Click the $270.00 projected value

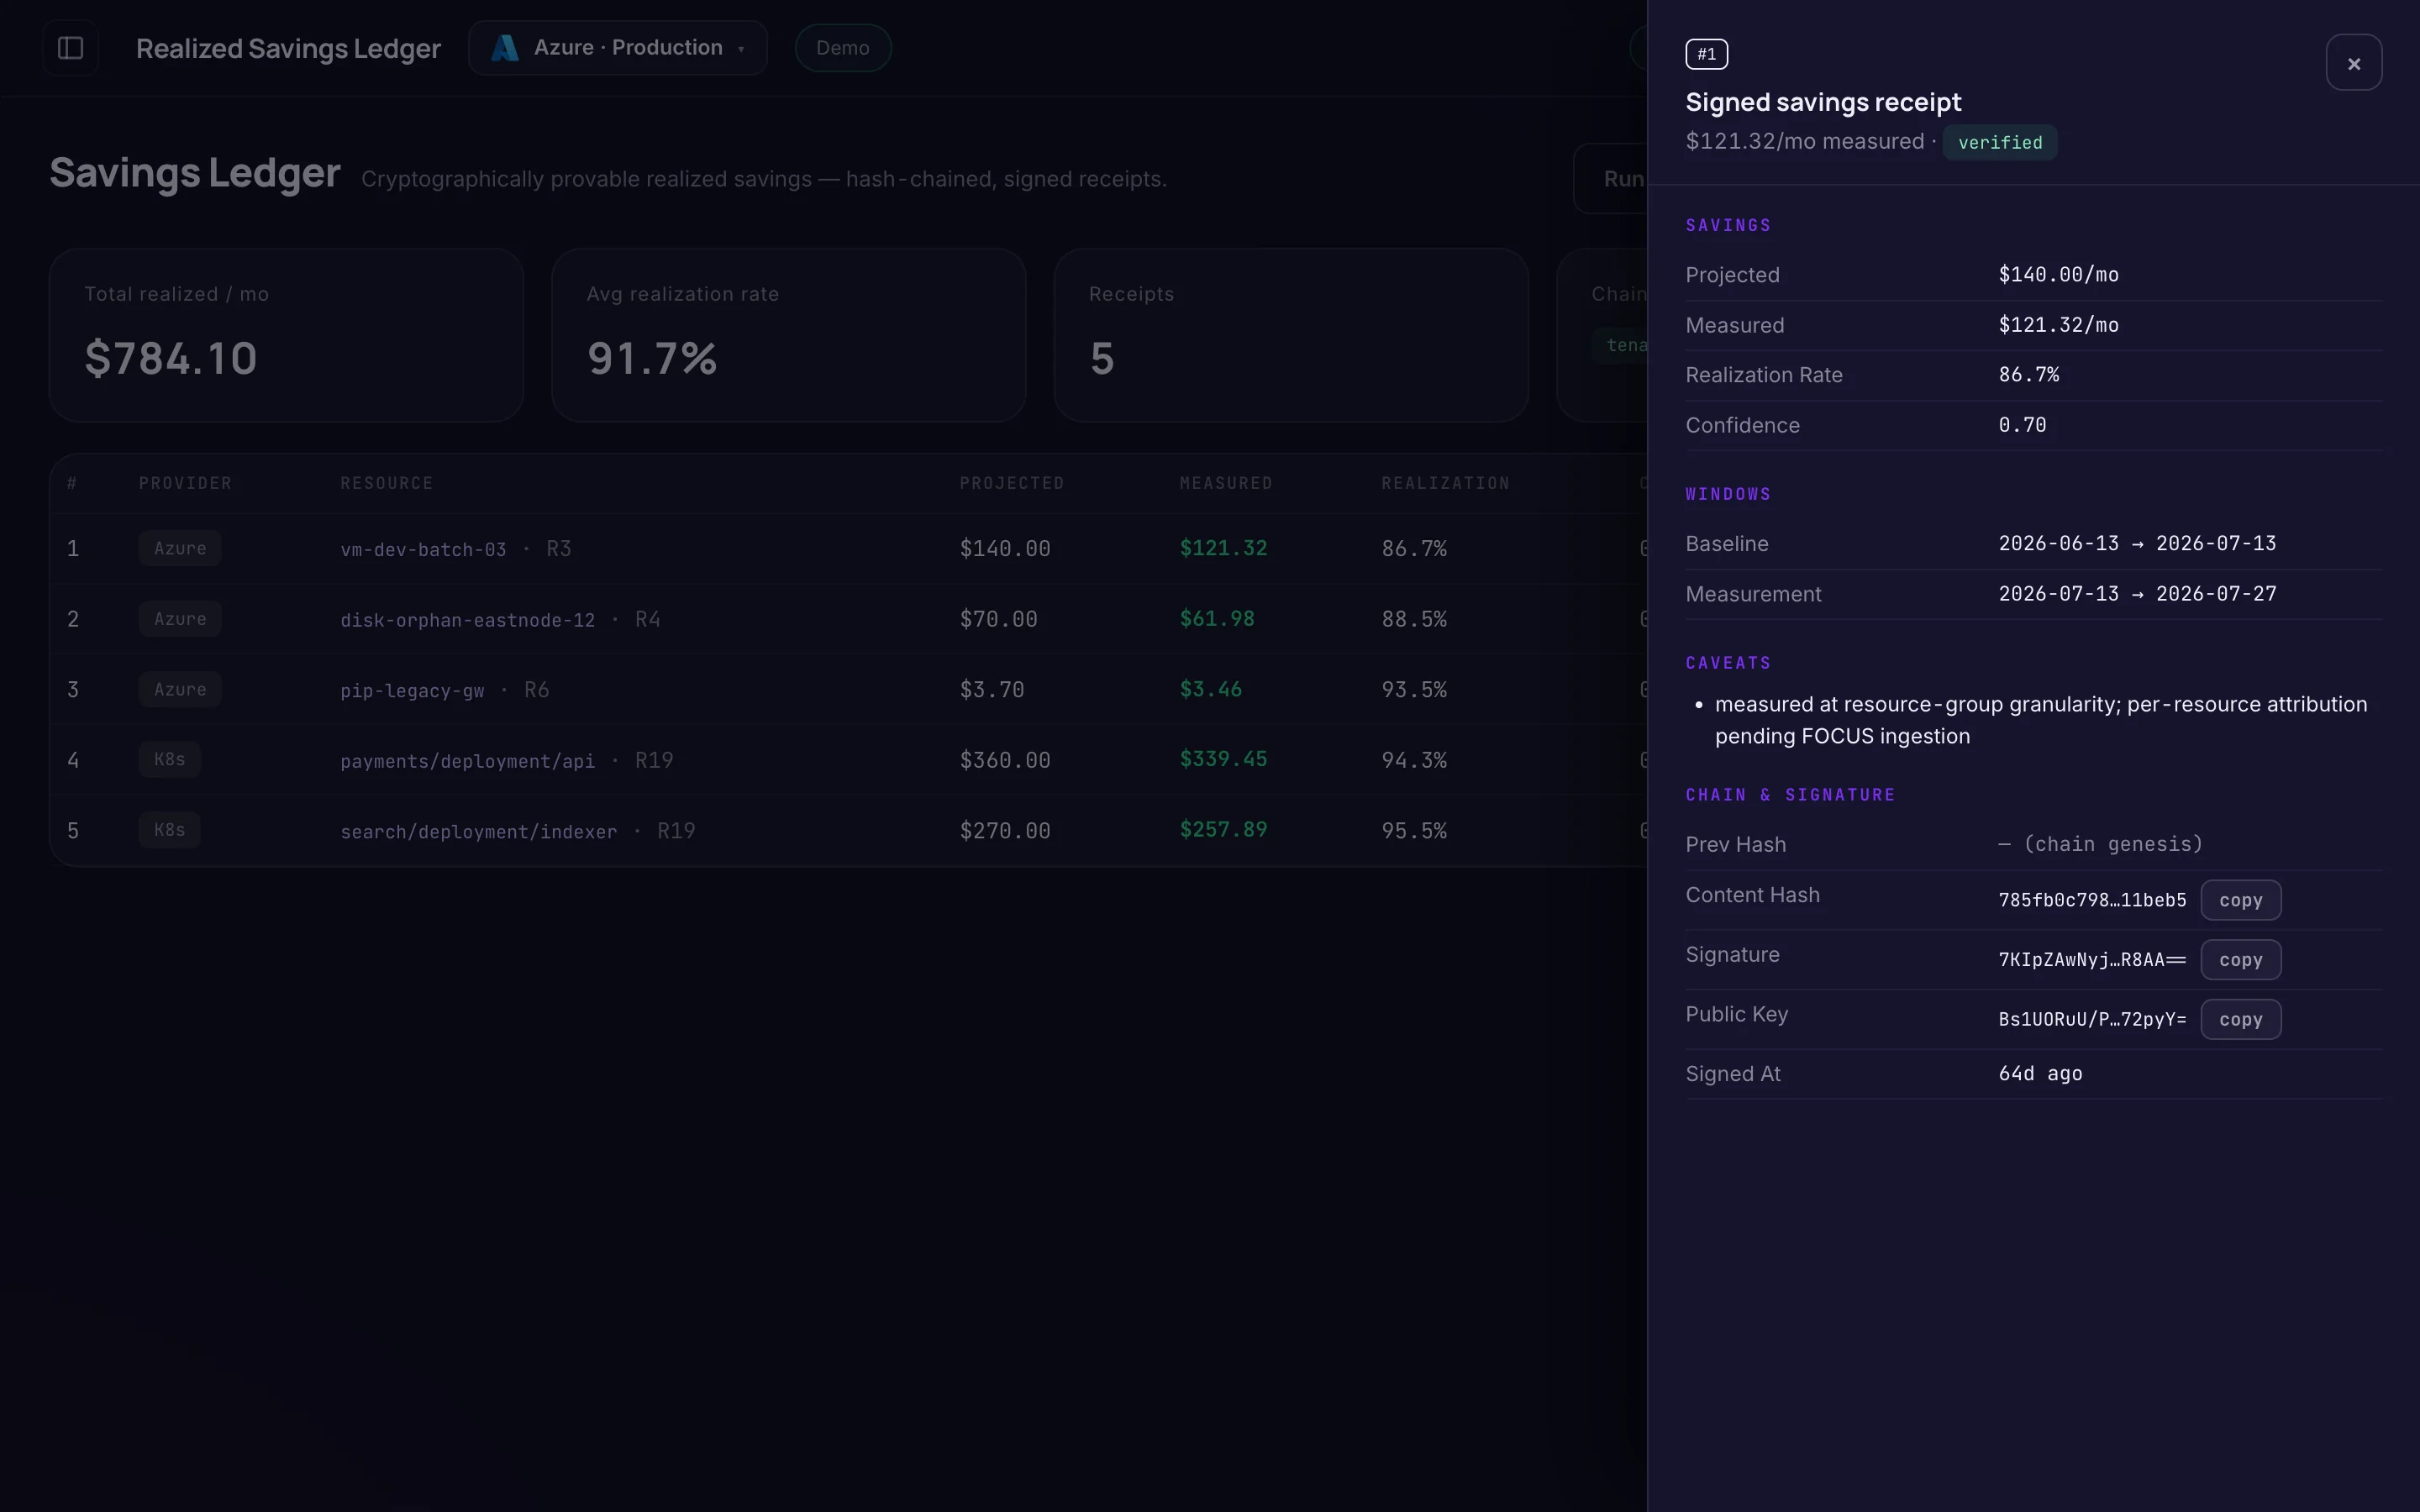click(1005, 830)
